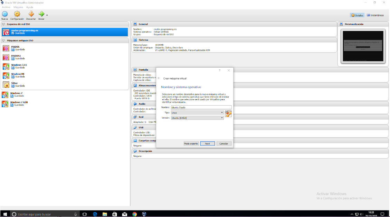
Task: Open the Archivo menu
Action: pos(6,7)
